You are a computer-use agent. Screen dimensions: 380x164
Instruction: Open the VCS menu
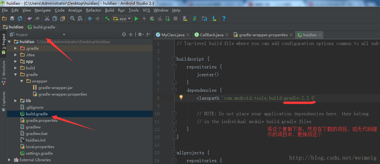pyautogui.click(x=146, y=10)
